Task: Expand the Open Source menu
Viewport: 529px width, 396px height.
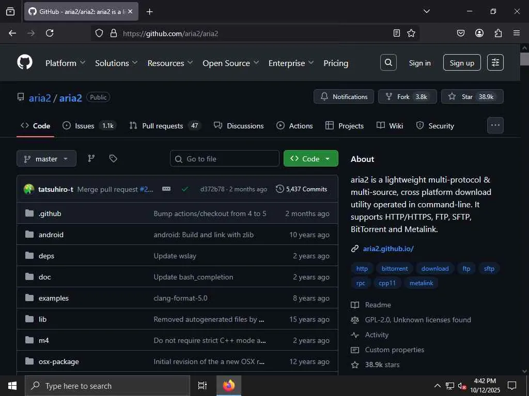Action: click(x=230, y=63)
